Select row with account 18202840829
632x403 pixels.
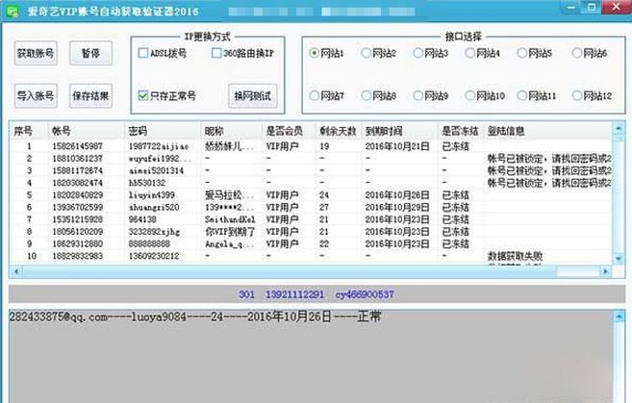pos(311,195)
